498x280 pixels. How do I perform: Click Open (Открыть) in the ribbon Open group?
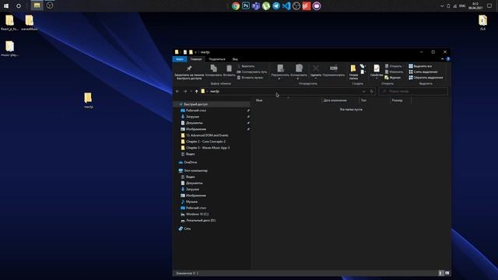[x=393, y=66]
